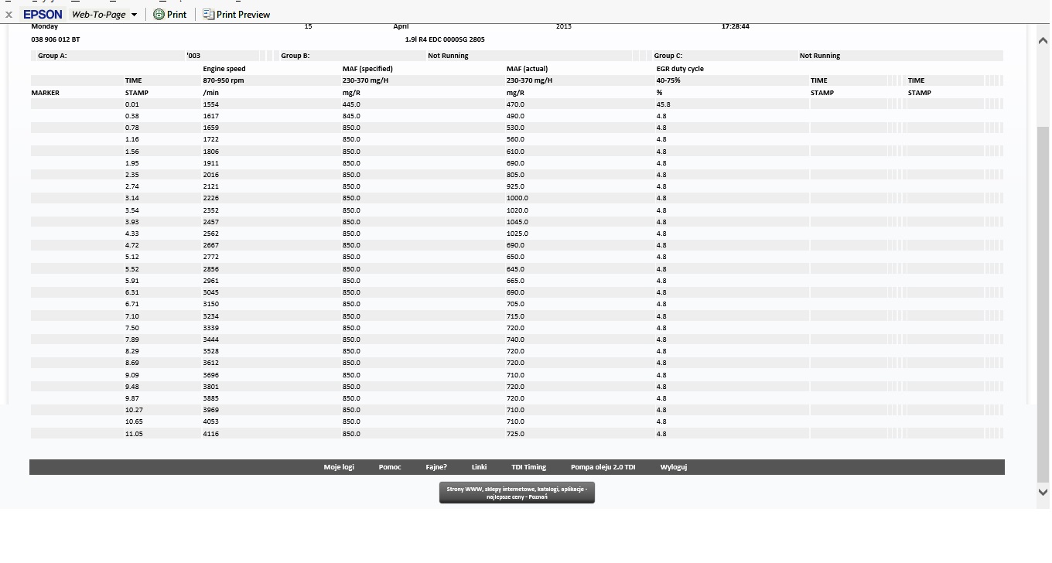This screenshot has height=563, width=1052.
Task: Click the Engine speed column header
Action: 224,69
